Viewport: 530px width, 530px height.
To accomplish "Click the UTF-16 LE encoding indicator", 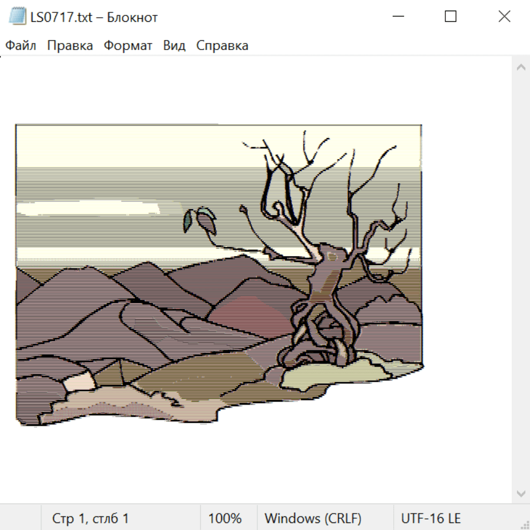I will pyautogui.click(x=430, y=518).
